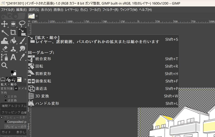215x137 pixels.
Task: Open the クリッピング dropdown
Action: [14, 113]
